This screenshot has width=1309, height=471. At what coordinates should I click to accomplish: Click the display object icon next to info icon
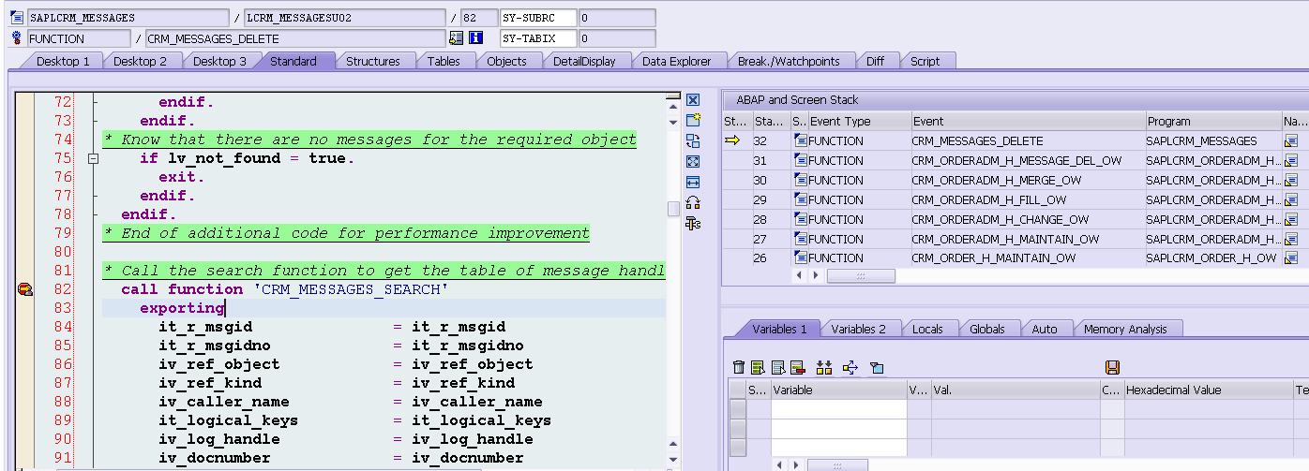pos(457,38)
